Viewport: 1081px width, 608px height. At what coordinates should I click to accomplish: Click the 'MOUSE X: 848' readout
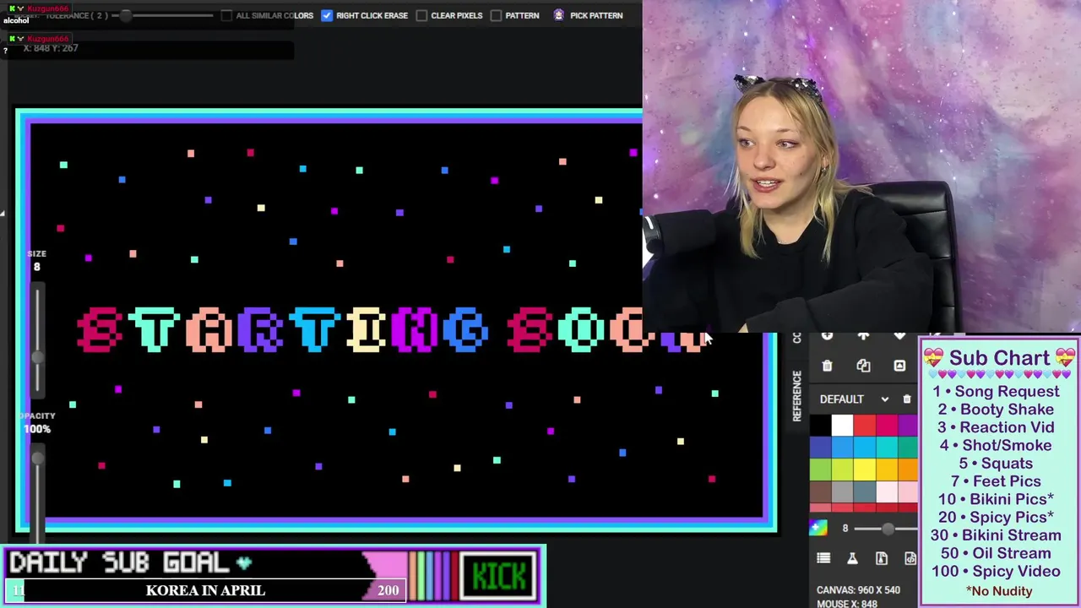pos(847,604)
